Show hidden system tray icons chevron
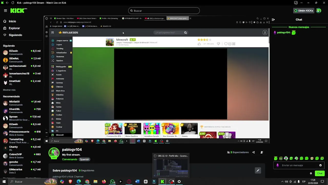328x185 pixels. (x=282, y=182)
